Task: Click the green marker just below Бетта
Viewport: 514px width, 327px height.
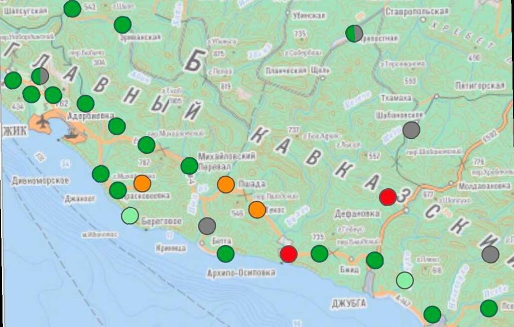Action: pyautogui.click(x=225, y=253)
